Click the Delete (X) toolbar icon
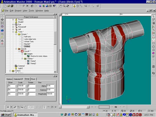Viewport: 156px width, 117px height. pyautogui.click(x=27, y=6)
